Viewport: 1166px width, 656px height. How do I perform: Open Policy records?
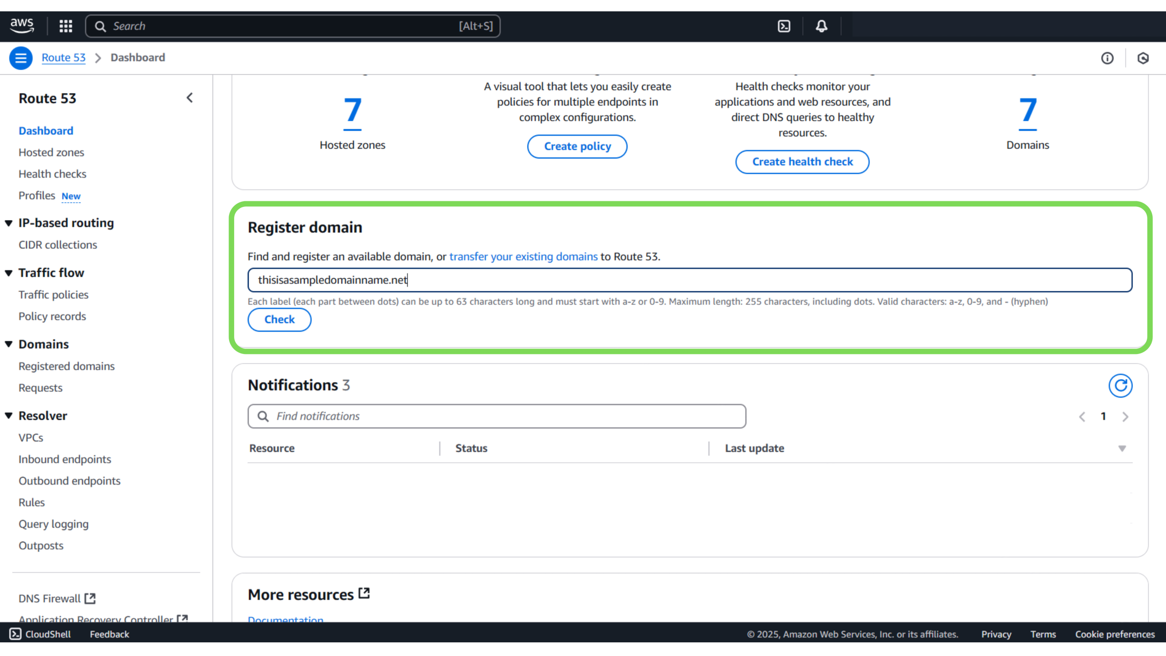point(52,316)
